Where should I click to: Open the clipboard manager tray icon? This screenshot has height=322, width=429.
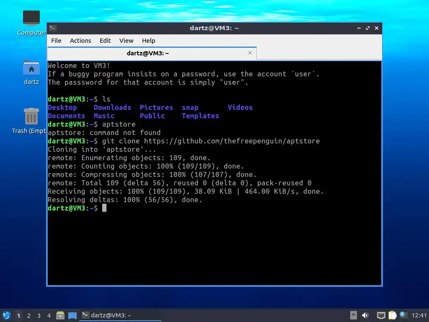click(392, 315)
